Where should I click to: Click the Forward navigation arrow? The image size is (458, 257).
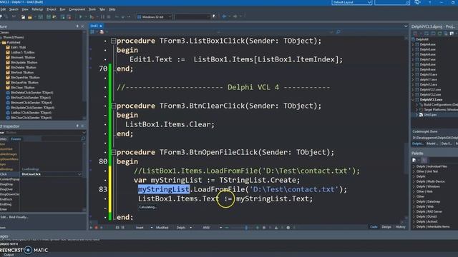(x=235, y=16)
